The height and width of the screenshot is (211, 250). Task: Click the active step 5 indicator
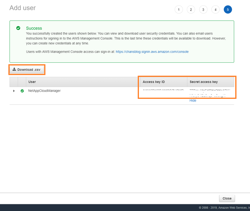point(228,9)
